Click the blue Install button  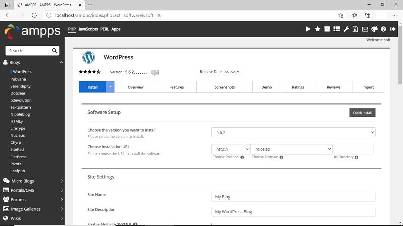point(93,87)
